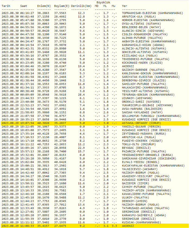Viewport: 190px width, 228px height.
Task: Select the Boylam(E) column header
Action: [62, 6]
